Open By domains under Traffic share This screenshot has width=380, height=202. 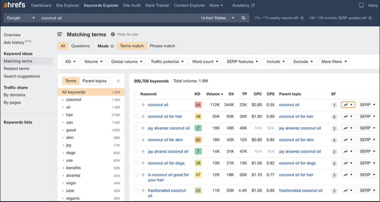pos(14,95)
